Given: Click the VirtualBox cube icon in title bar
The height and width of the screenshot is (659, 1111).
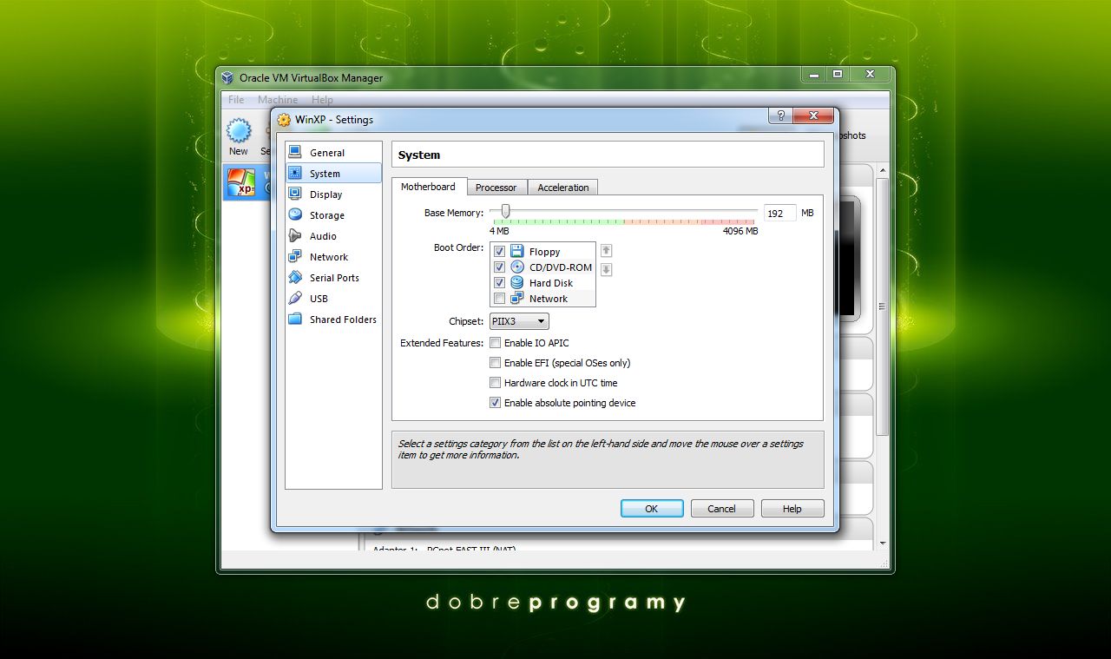Looking at the screenshot, I should [227, 77].
